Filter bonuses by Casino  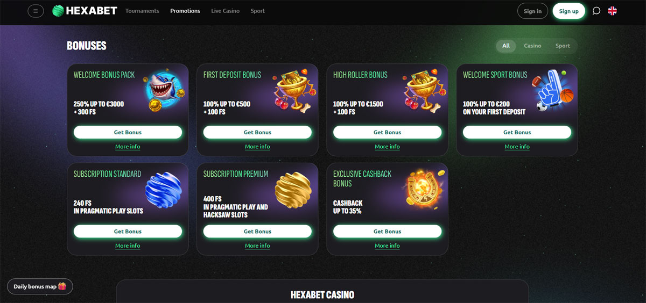click(532, 46)
